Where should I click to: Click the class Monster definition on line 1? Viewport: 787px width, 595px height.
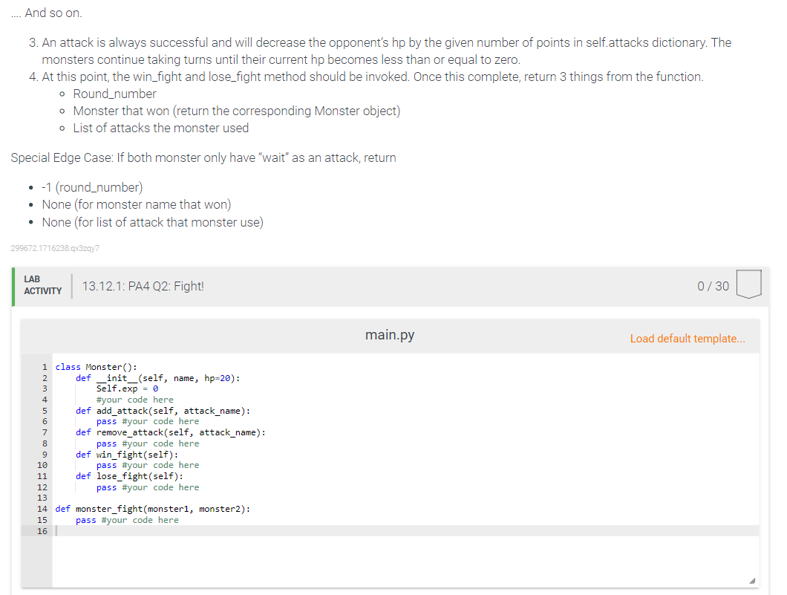click(97, 366)
